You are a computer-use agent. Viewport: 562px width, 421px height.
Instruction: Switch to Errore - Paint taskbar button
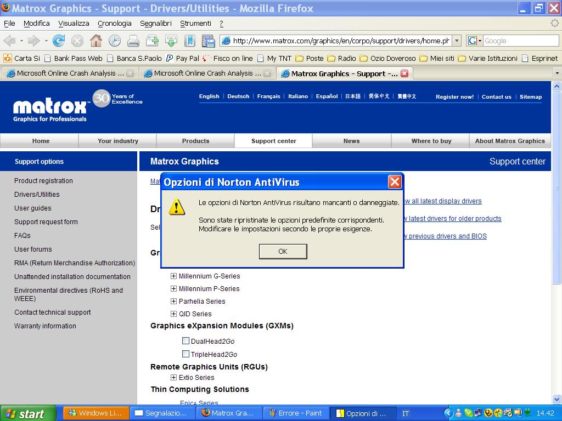tap(296, 413)
